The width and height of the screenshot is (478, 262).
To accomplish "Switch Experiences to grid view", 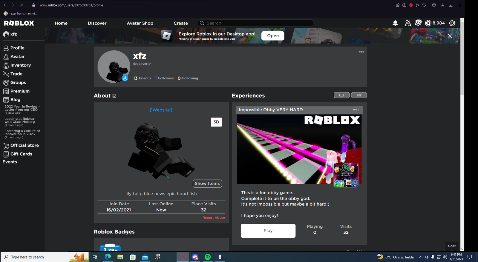I will pyautogui.click(x=359, y=95).
